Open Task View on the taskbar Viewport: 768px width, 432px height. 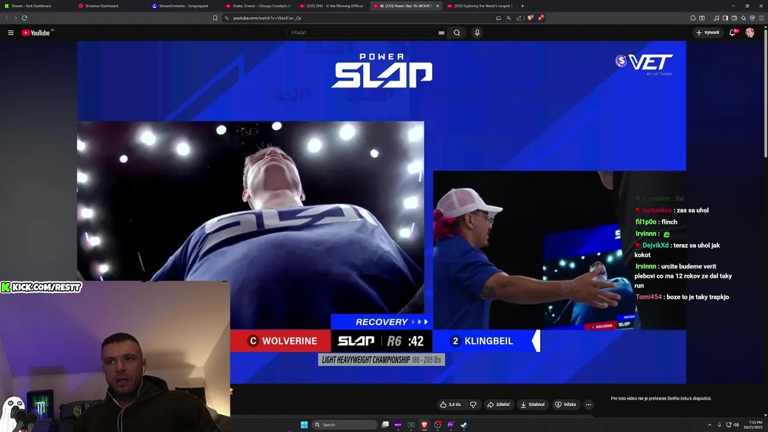385,425
